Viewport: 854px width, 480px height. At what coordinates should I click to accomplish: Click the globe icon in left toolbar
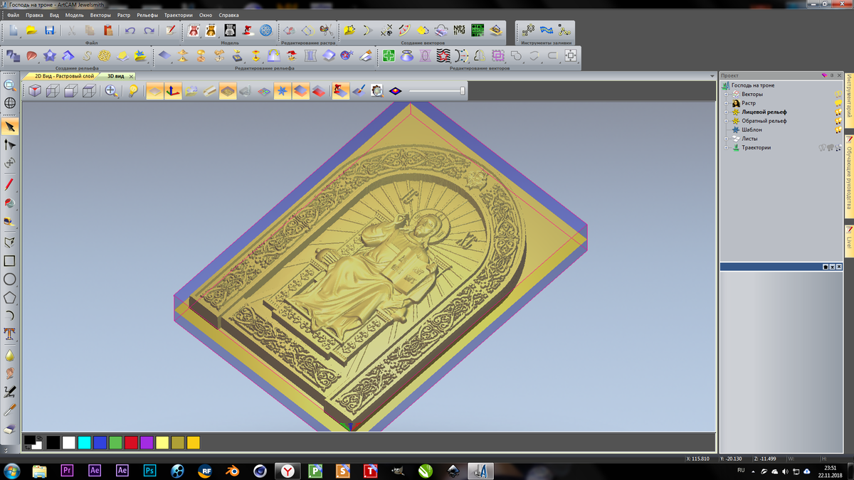point(10,103)
